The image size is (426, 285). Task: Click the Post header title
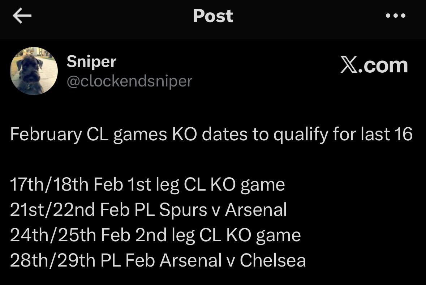point(213,16)
